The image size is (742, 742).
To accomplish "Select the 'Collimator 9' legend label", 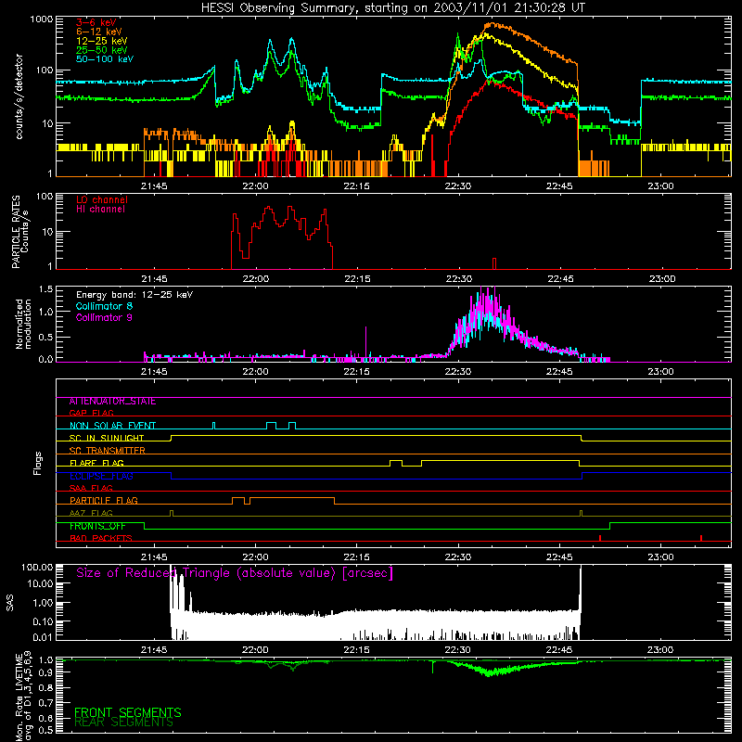I will [x=104, y=317].
